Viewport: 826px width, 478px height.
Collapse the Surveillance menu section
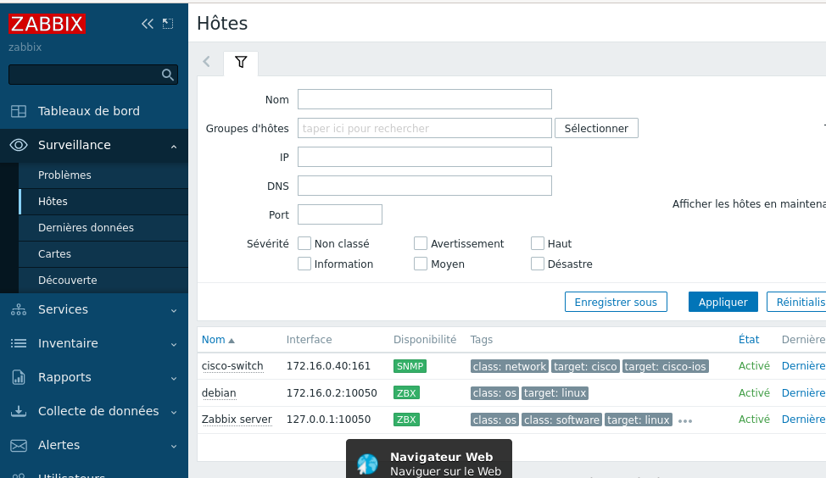(173, 146)
